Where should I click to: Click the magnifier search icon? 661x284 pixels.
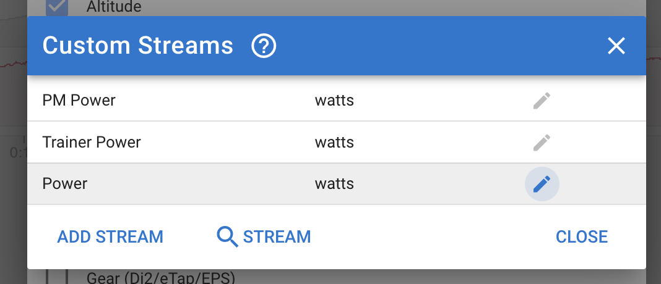coord(227,236)
